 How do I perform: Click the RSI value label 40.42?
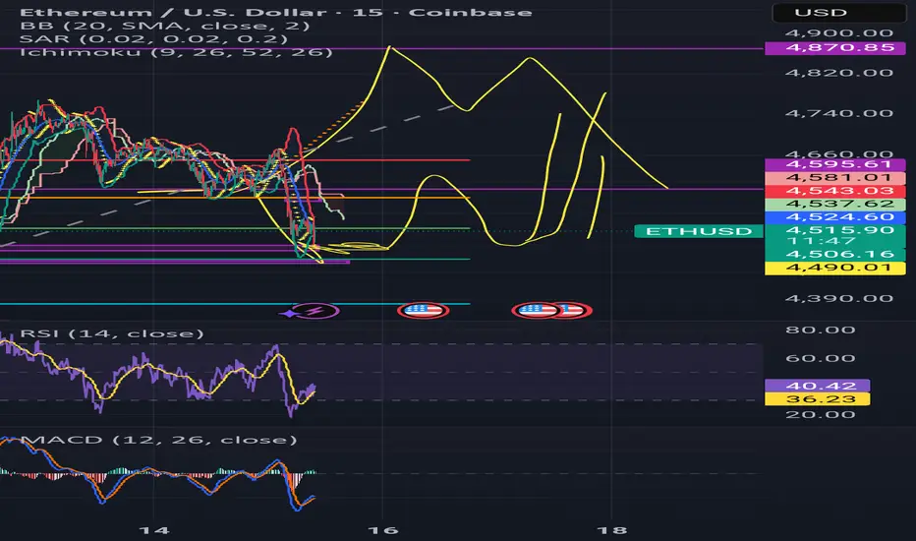[x=818, y=386]
